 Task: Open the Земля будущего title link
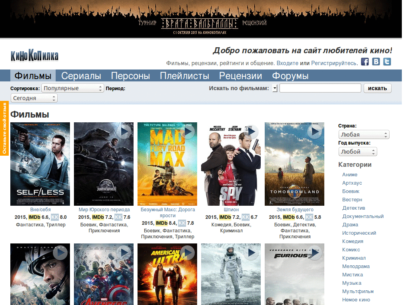click(x=295, y=210)
